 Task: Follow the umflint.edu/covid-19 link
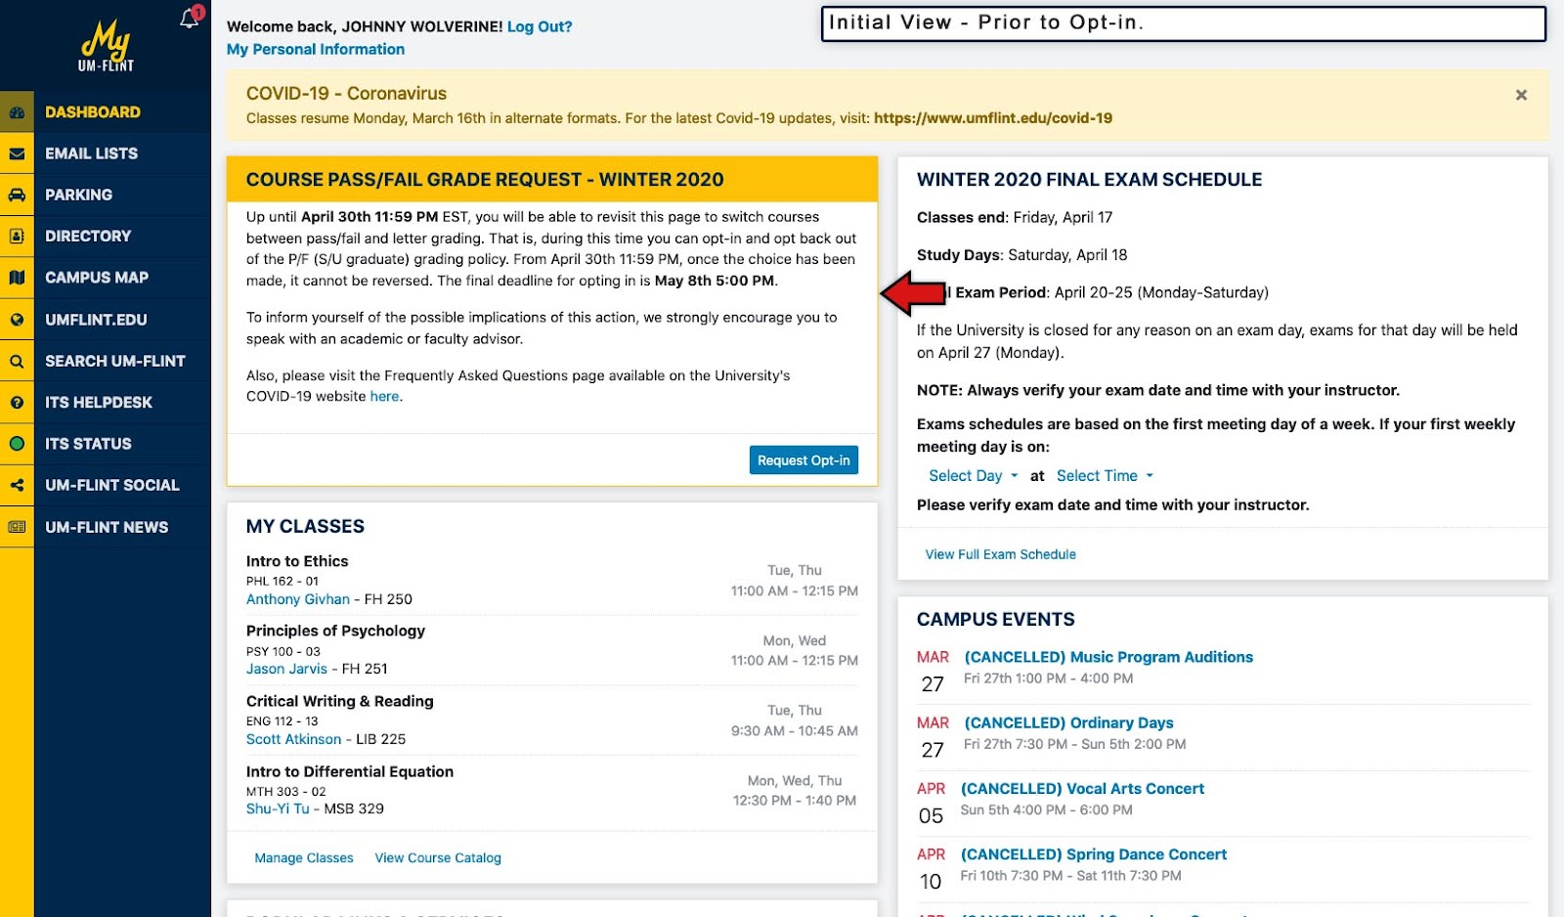(993, 118)
